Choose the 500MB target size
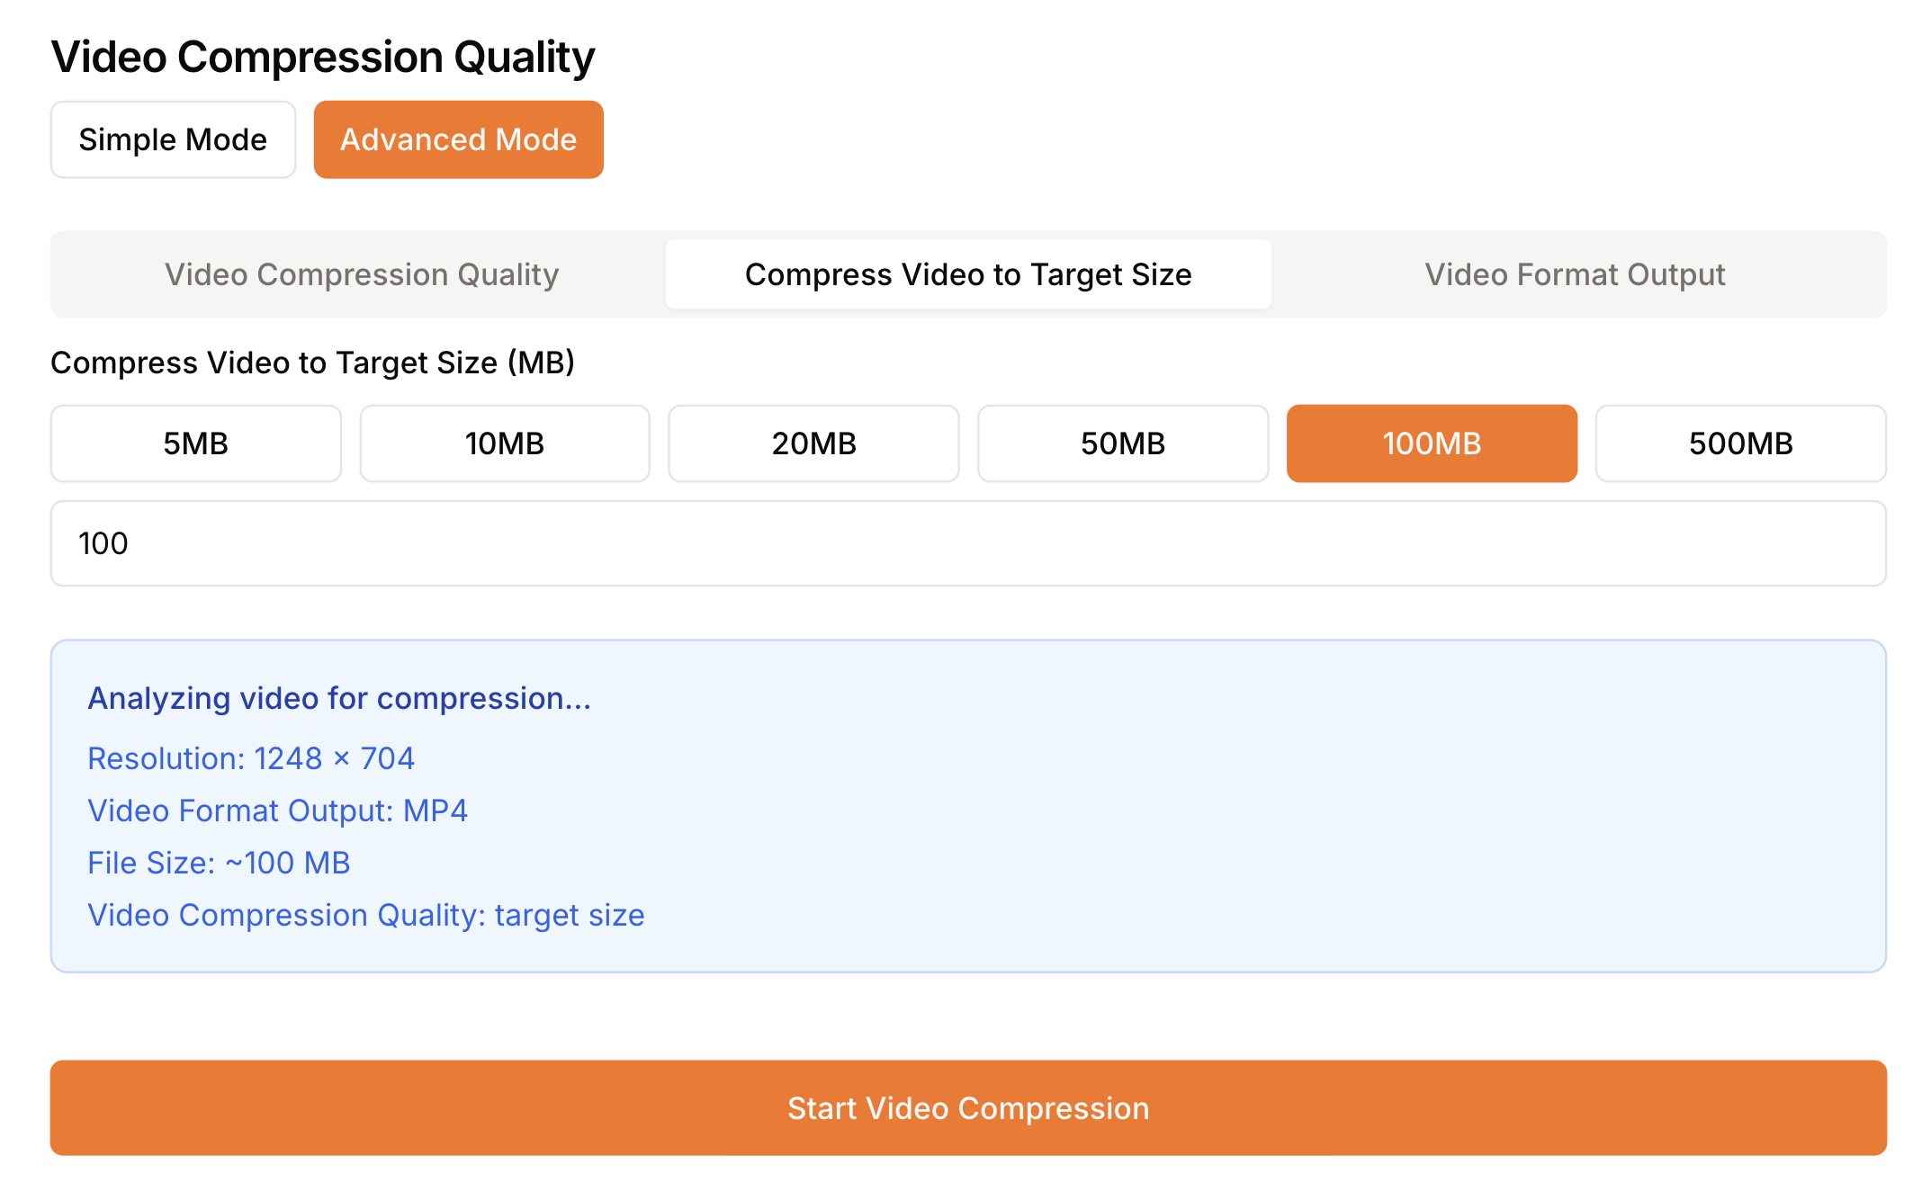 click(x=1740, y=443)
